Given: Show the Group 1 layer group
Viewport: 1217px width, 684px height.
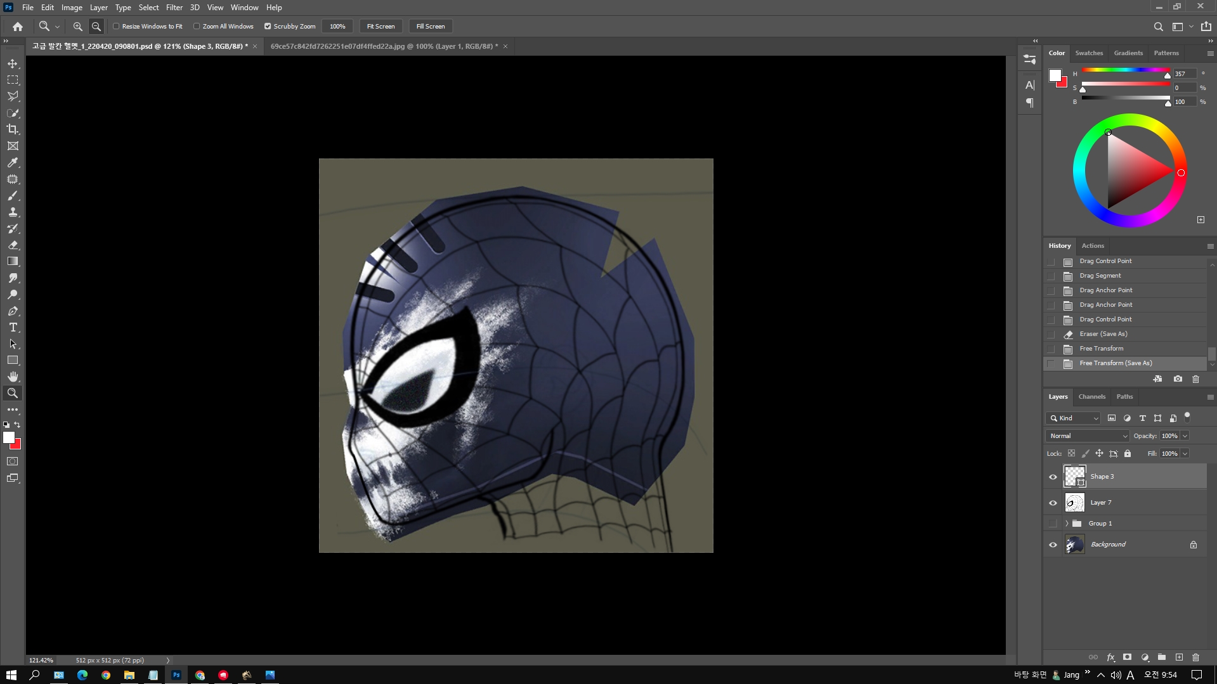Looking at the screenshot, I should (x=1053, y=524).
